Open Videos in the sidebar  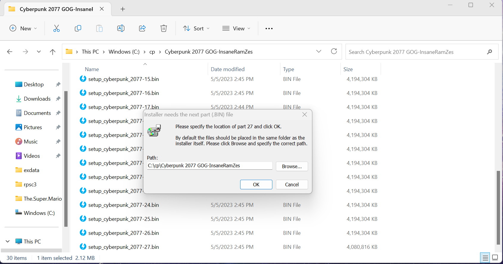click(32, 156)
